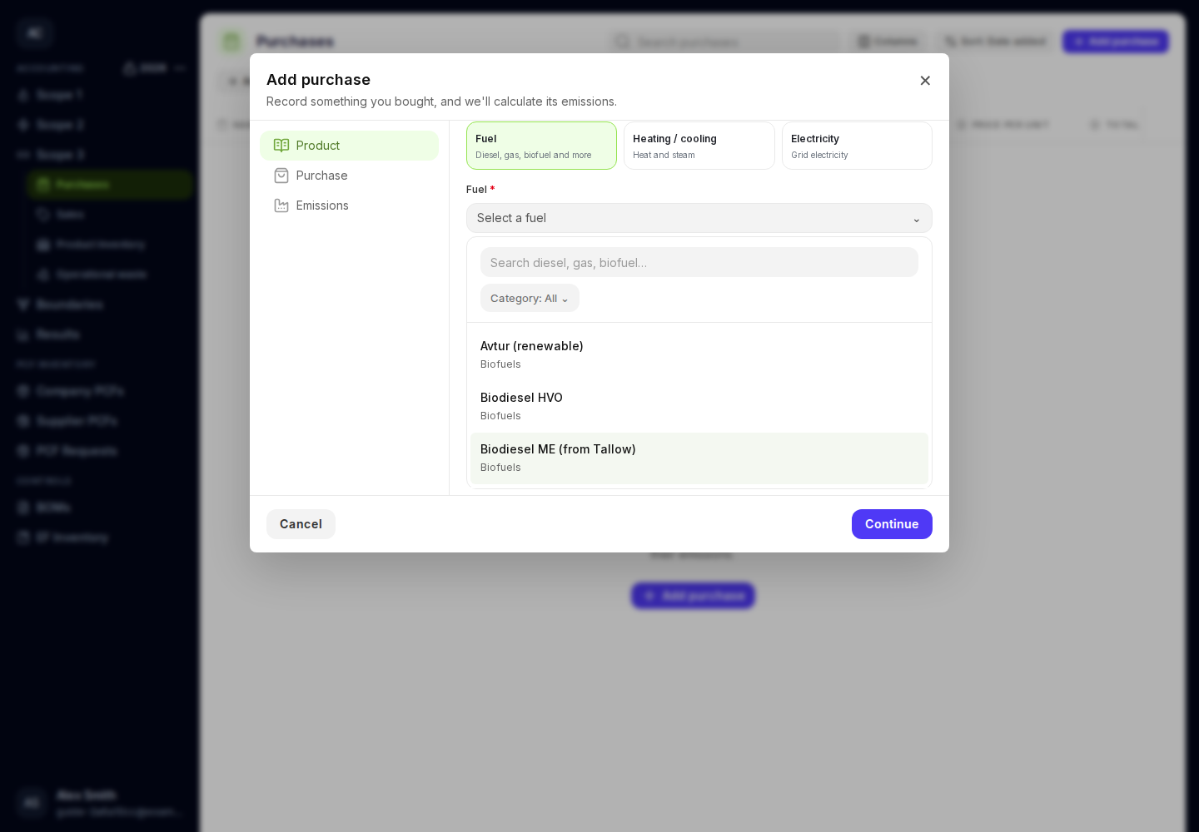The width and height of the screenshot is (1199, 832).
Task: Click the 'Record something you bought' description
Action: click(x=441, y=102)
